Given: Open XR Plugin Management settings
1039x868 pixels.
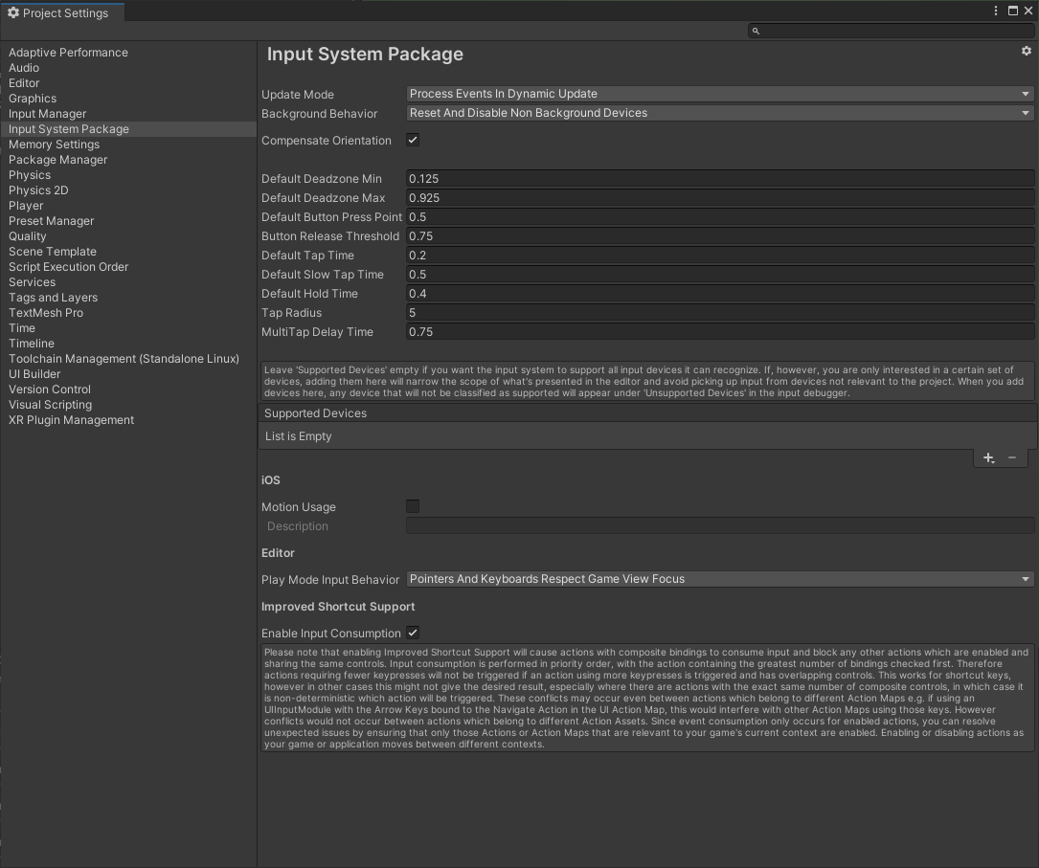Looking at the screenshot, I should point(71,419).
